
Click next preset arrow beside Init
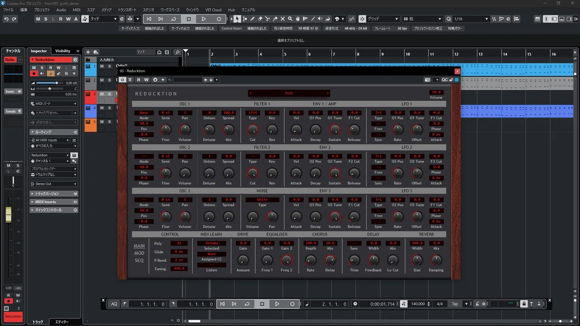pyautogui.click(x=328, y=93)
